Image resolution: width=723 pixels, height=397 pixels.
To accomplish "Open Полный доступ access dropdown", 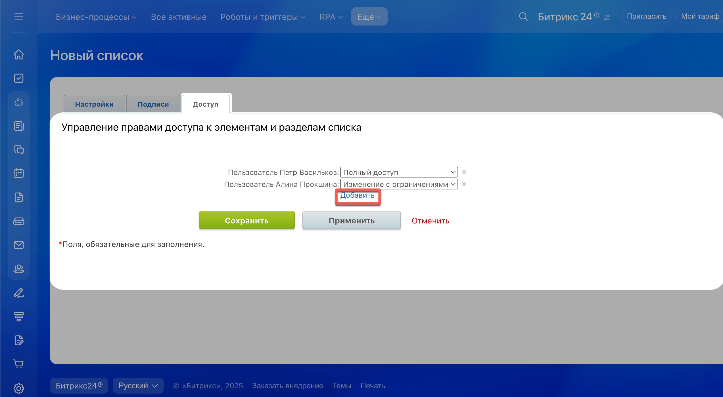I will 399,172.
